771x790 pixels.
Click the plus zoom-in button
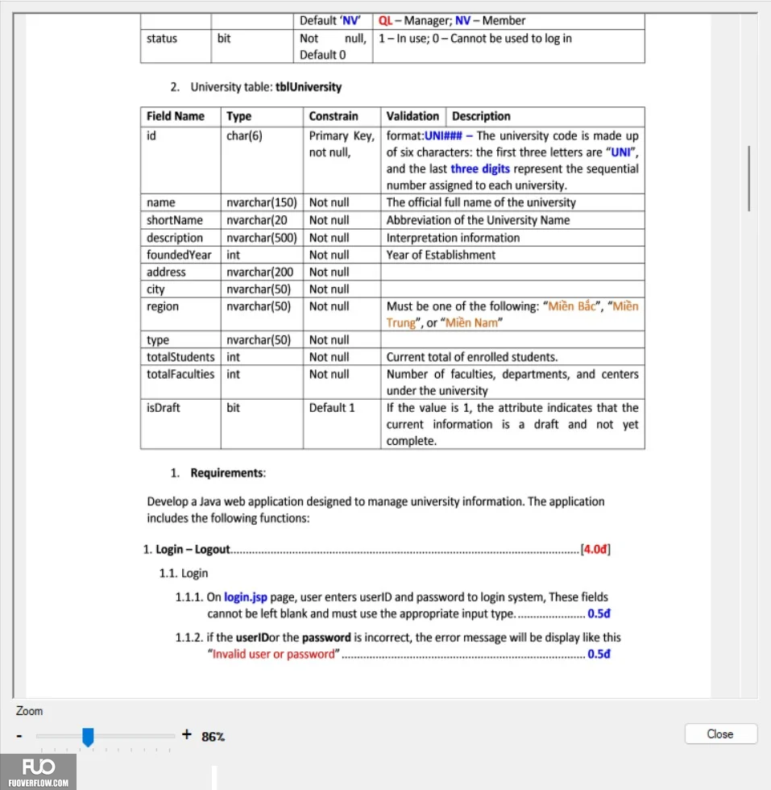pos(187,734)
